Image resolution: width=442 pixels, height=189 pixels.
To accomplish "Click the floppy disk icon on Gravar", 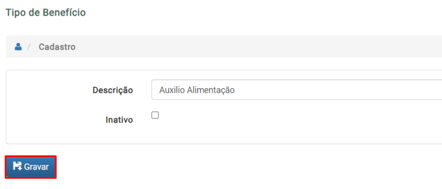I will pyautogui.click(x=18, y=166).
